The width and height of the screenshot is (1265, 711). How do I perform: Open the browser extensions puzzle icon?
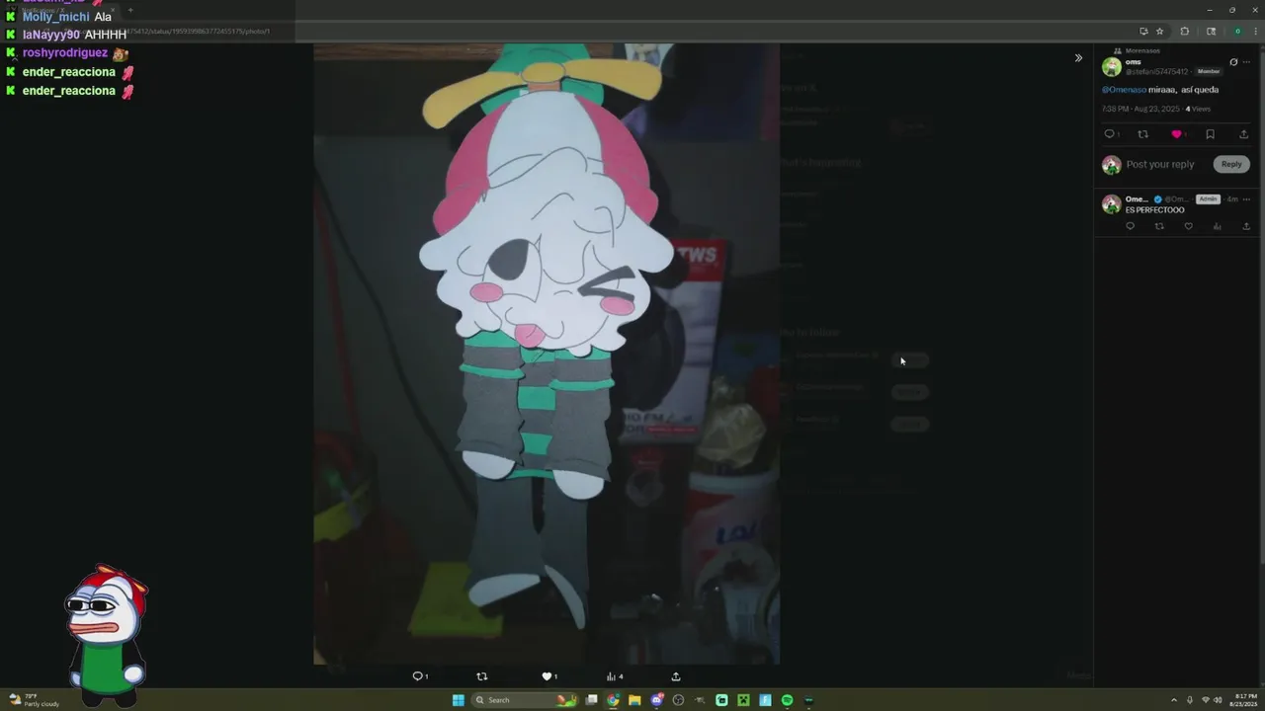(1185, 31)
